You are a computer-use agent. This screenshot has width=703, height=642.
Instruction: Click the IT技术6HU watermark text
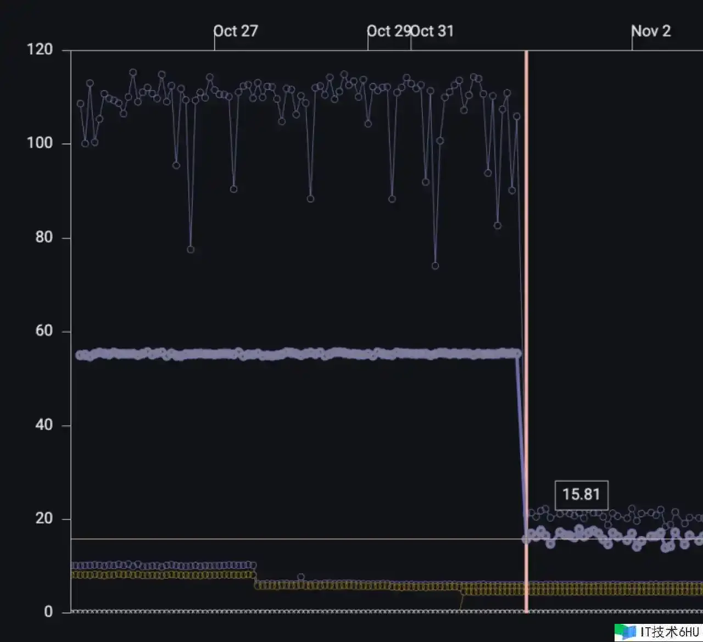(x=669, y=632)
